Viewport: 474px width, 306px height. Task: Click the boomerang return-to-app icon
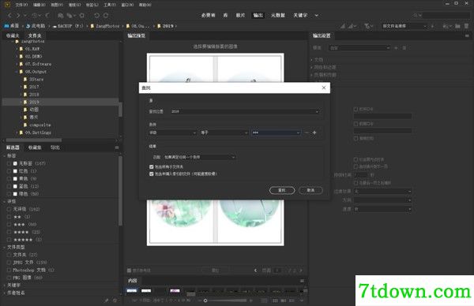[x=47, y=15]
